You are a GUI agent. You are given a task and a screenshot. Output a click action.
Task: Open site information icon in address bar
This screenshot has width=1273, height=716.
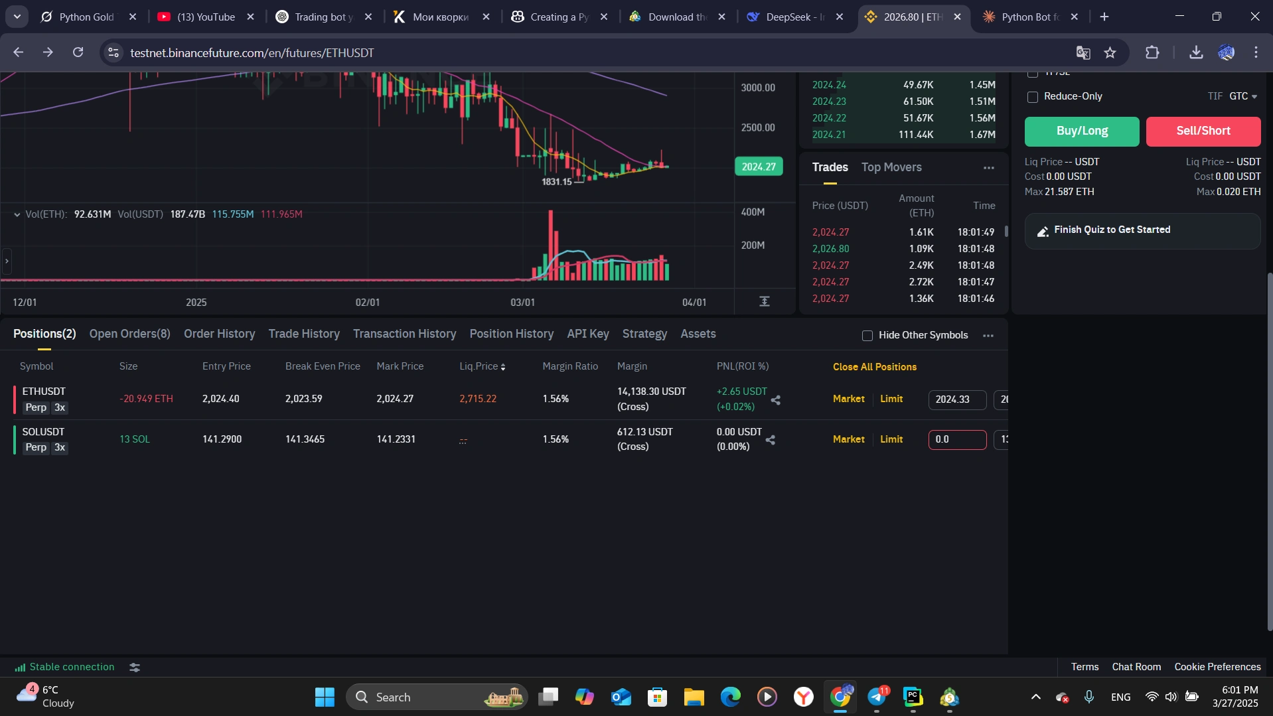113,52
